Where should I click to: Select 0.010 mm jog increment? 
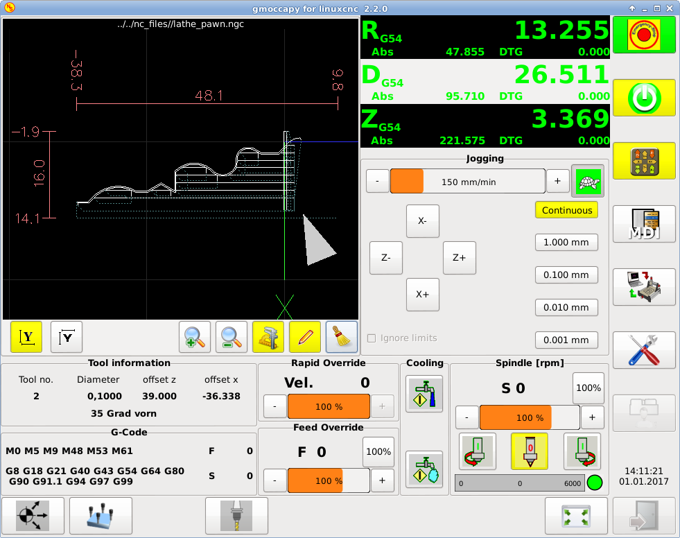click(x=566, y=307)
